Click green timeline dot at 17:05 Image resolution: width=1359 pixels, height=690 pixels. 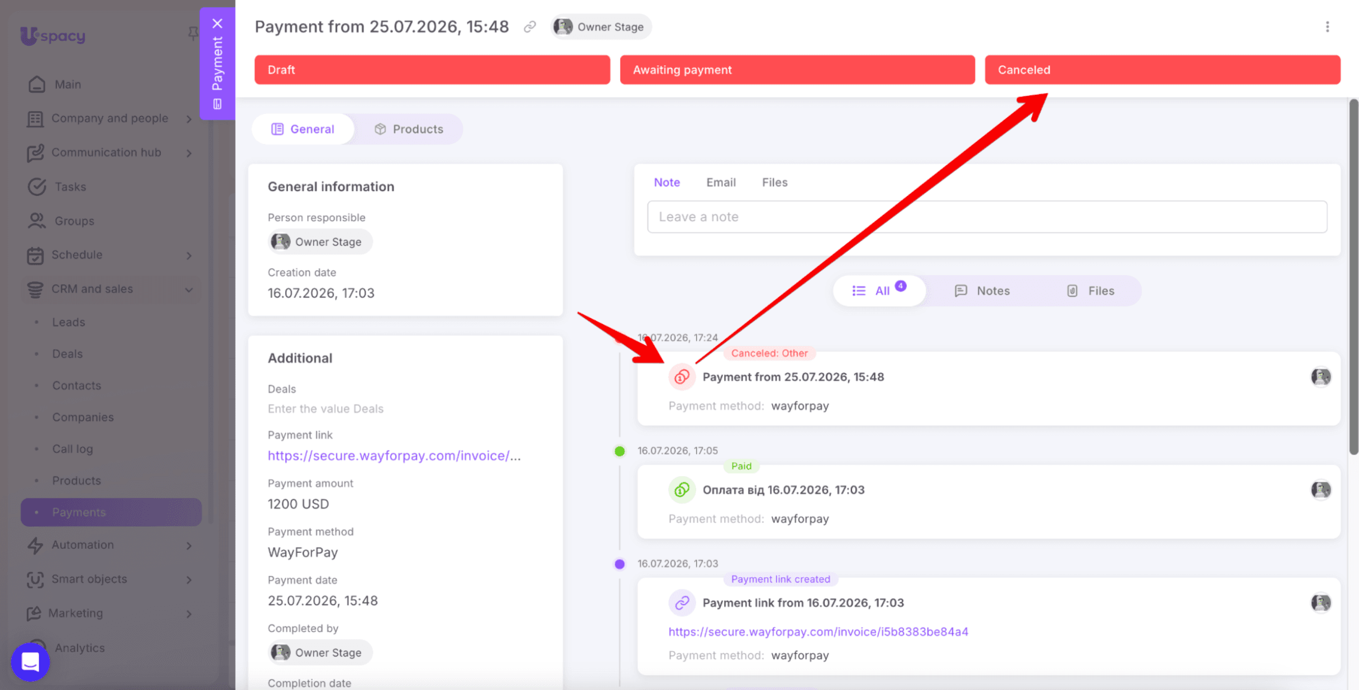click(620, 451)
